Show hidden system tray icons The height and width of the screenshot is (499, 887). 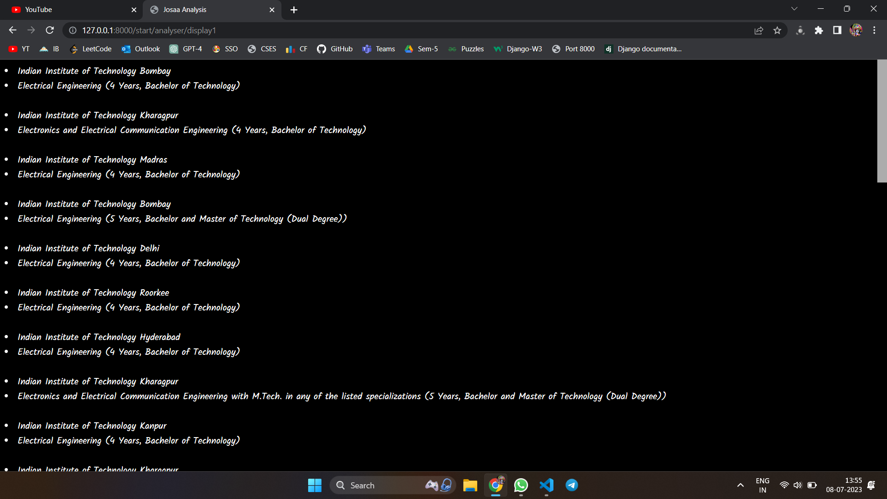[740, 485]
